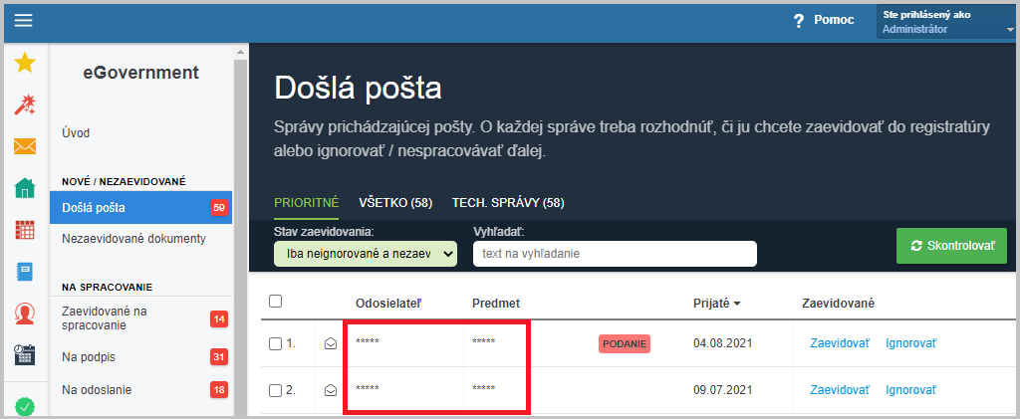Select the orange envelope mail icon

click(25, 146)
